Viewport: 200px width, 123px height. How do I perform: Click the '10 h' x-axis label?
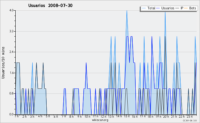tap(87, 116)
